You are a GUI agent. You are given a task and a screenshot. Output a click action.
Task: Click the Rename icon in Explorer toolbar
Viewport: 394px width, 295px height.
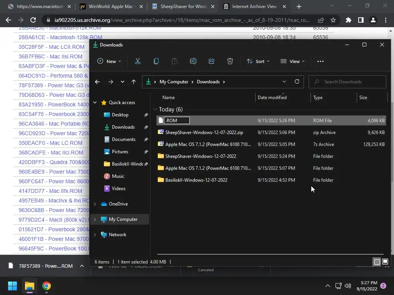coord(193,61)
